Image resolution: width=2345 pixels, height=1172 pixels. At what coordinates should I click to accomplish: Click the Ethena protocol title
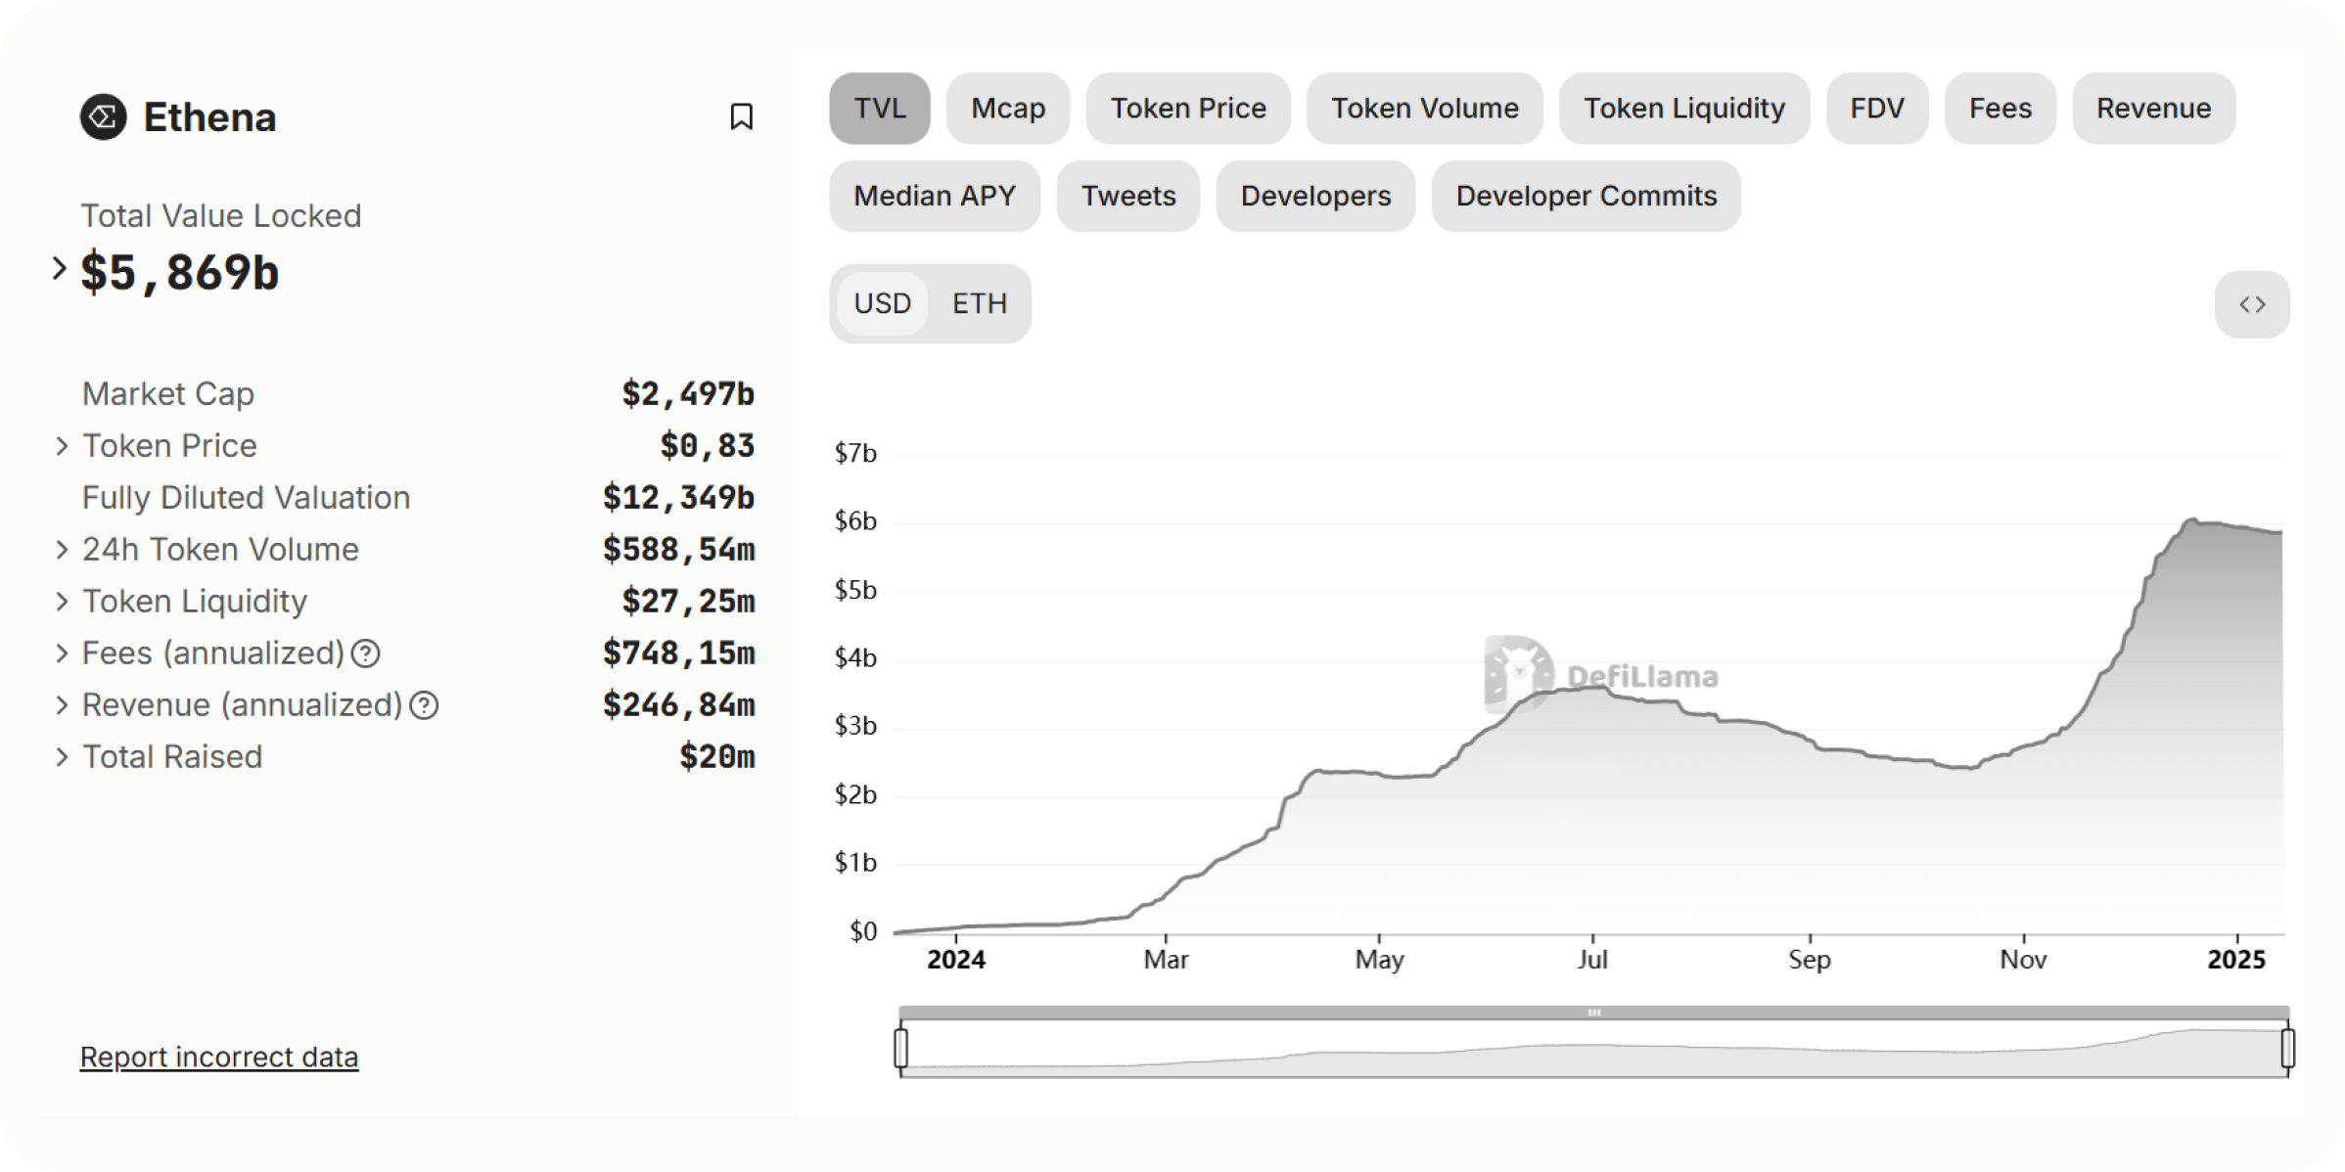[209, 117]
